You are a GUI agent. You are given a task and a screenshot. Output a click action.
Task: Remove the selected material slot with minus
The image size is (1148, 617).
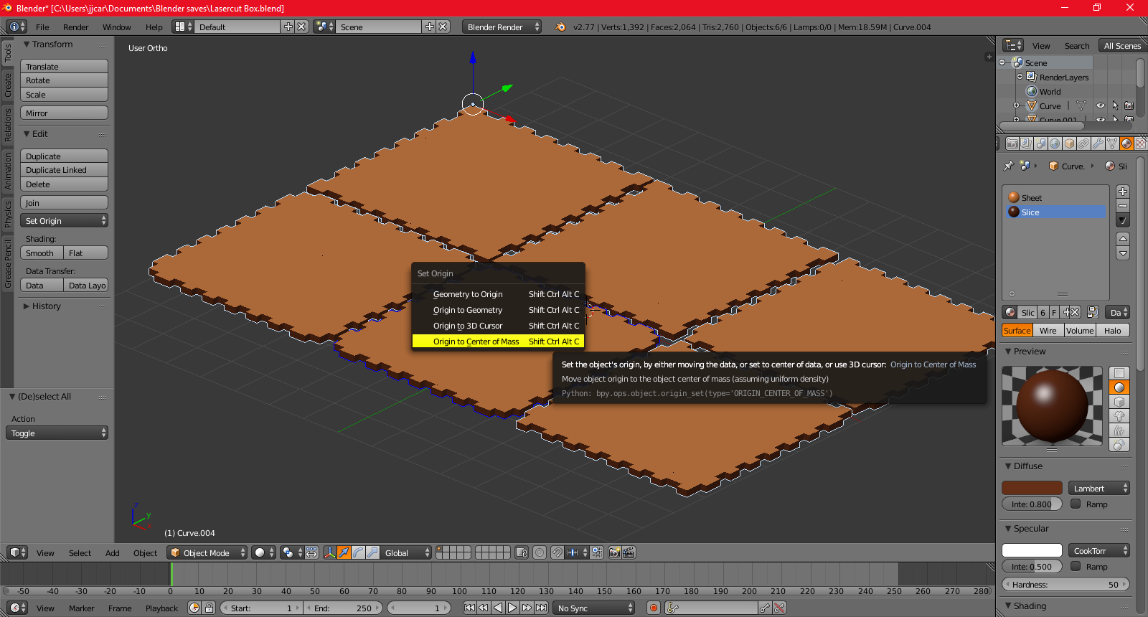(1123, 206)
